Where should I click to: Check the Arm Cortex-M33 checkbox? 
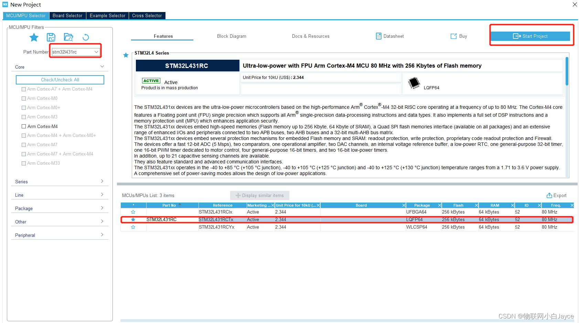(24, 163)
